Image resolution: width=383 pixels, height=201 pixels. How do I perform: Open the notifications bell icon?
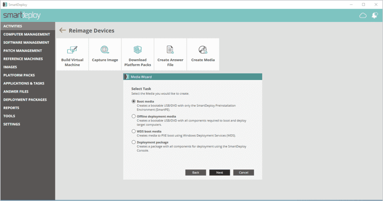(375, 15)
